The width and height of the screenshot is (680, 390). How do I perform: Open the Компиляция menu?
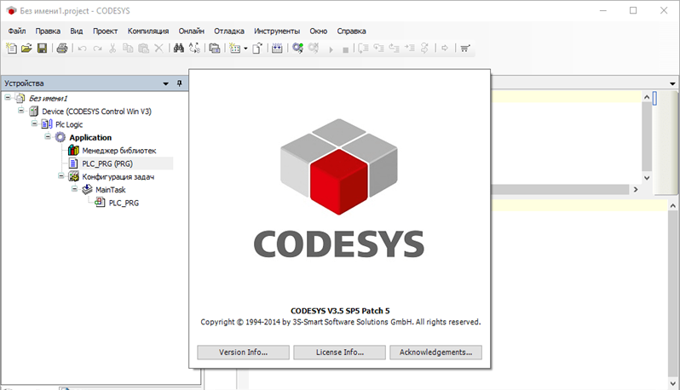148,32
